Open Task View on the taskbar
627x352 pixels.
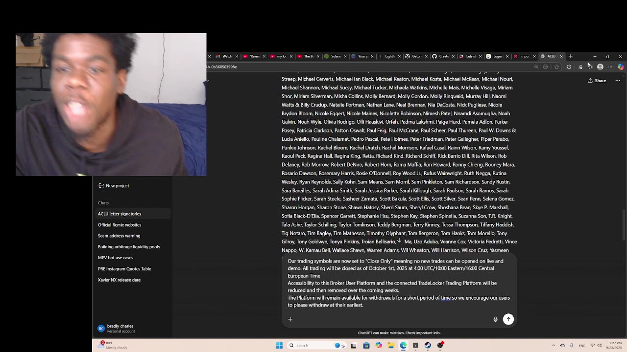pos(353,345)
